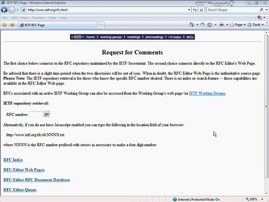Expand the Home button dropdown arrow
269x202 pixels.
[197, 25]
